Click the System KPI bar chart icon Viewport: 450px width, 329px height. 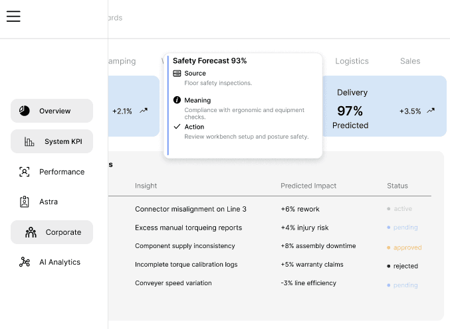pos(29,141)
